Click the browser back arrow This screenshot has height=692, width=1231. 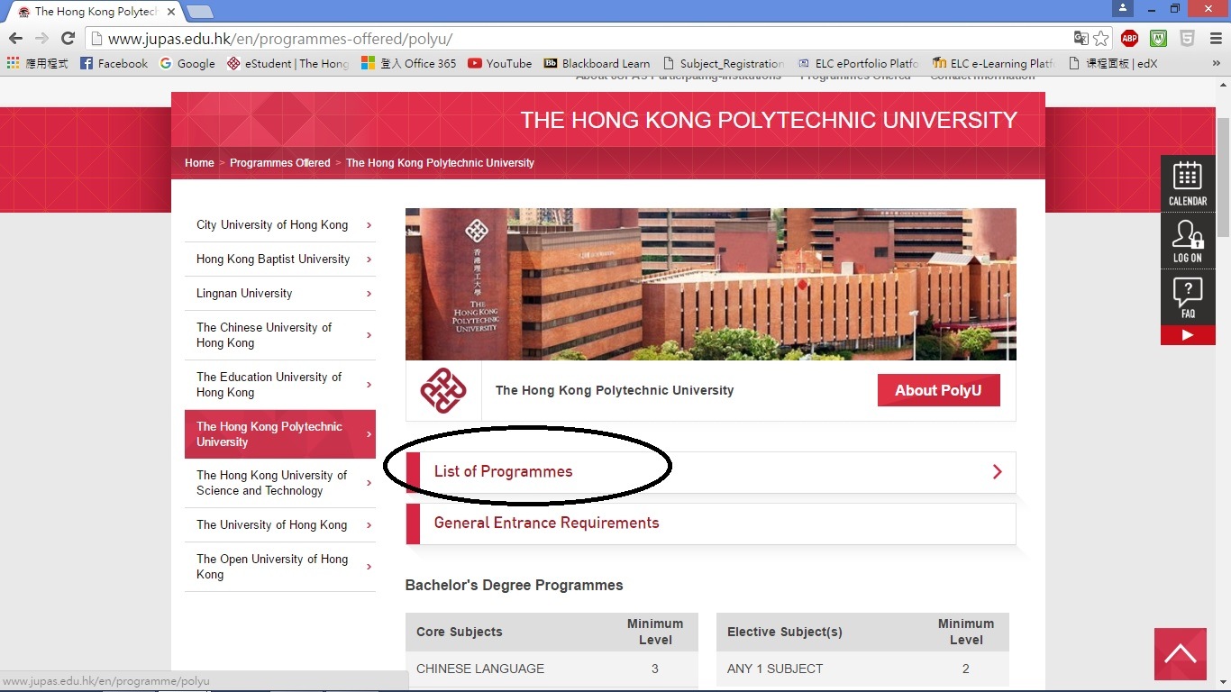click(15, 38)
